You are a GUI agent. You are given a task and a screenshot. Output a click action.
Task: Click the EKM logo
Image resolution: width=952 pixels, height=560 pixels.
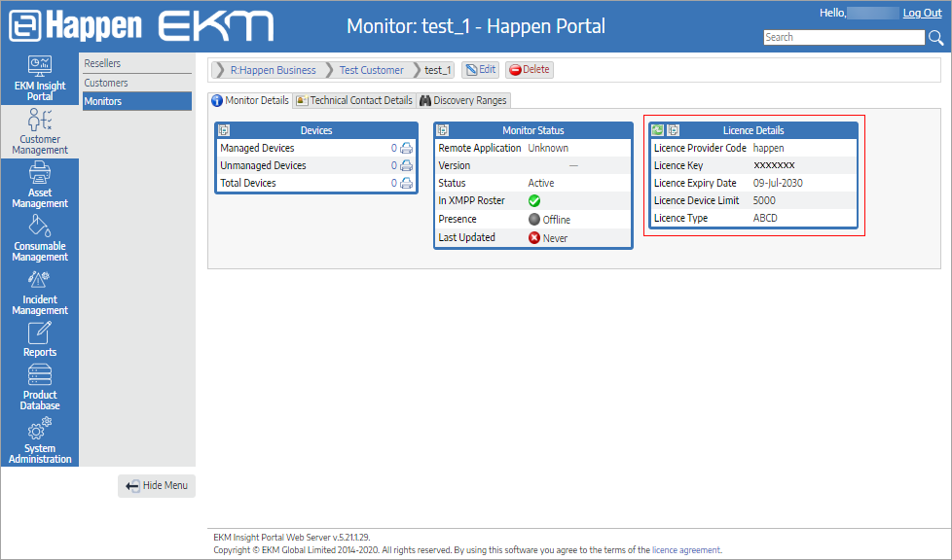point(216,26)
